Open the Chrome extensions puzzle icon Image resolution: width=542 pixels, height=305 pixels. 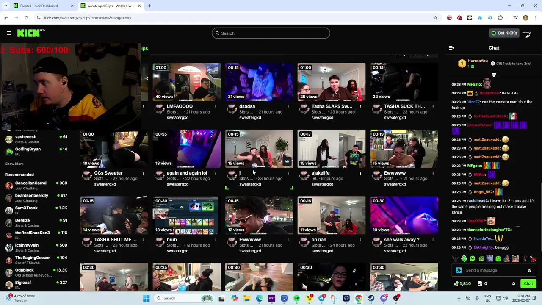(500, 18)
